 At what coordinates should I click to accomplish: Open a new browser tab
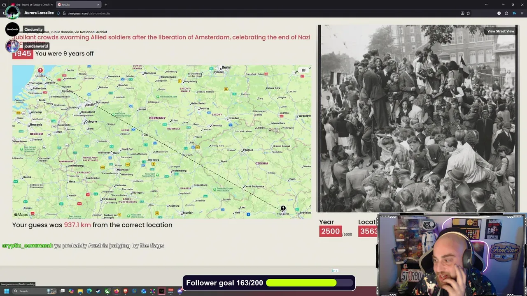(x=106, y=5)
